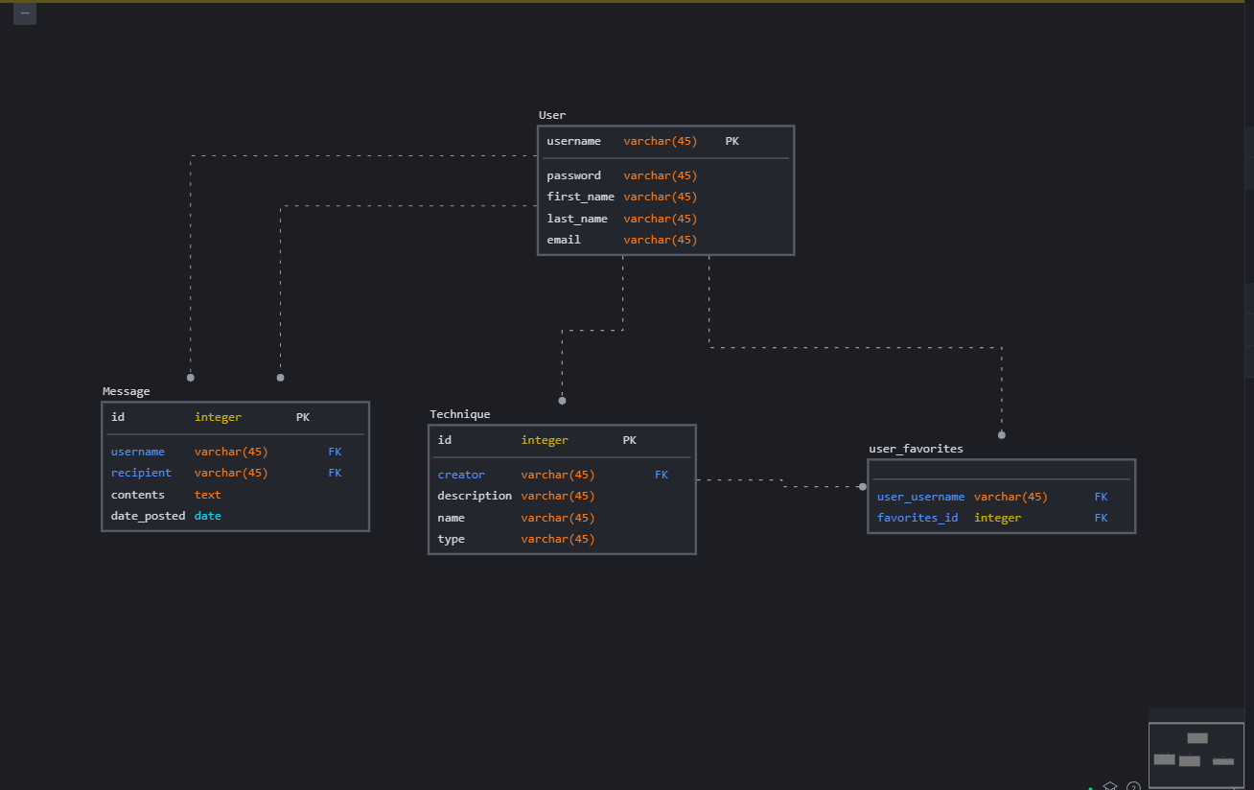Select the description column in Technique table
The width and height of the screenshot is (1254, 790).
coord(475,496)
